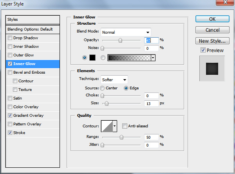The height and width of the screenshot is (174, 235).
Task: Enable Anti-aliased contour option
Action: pyautogui.click(x=125, y=126)
